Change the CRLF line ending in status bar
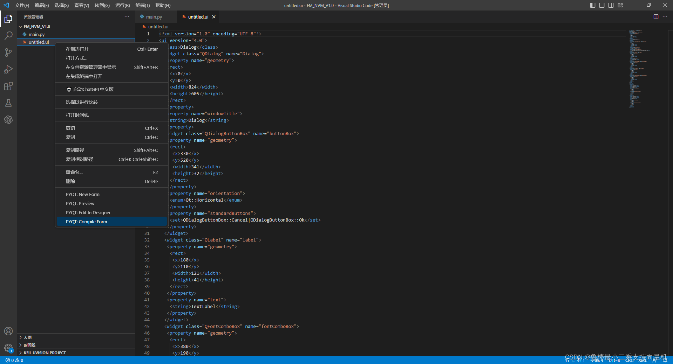 click(x=630, y=360)
